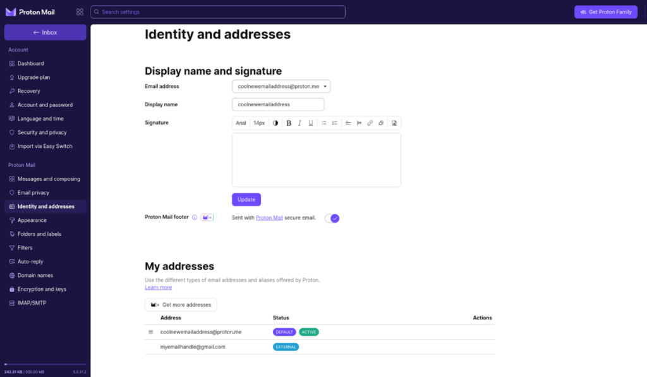This screenshot has width=647, height=377.
Task: Open IMAP/SMTP settings
Action: click(x=45, y=303)
